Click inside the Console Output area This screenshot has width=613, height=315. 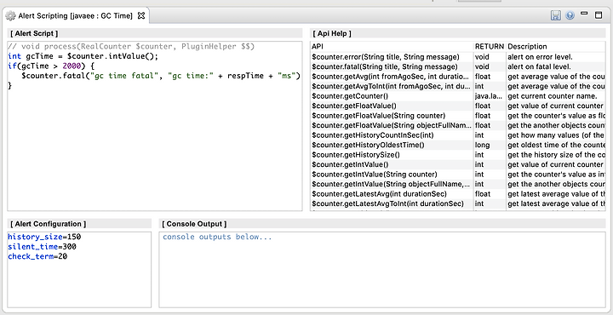coord(382,270)
